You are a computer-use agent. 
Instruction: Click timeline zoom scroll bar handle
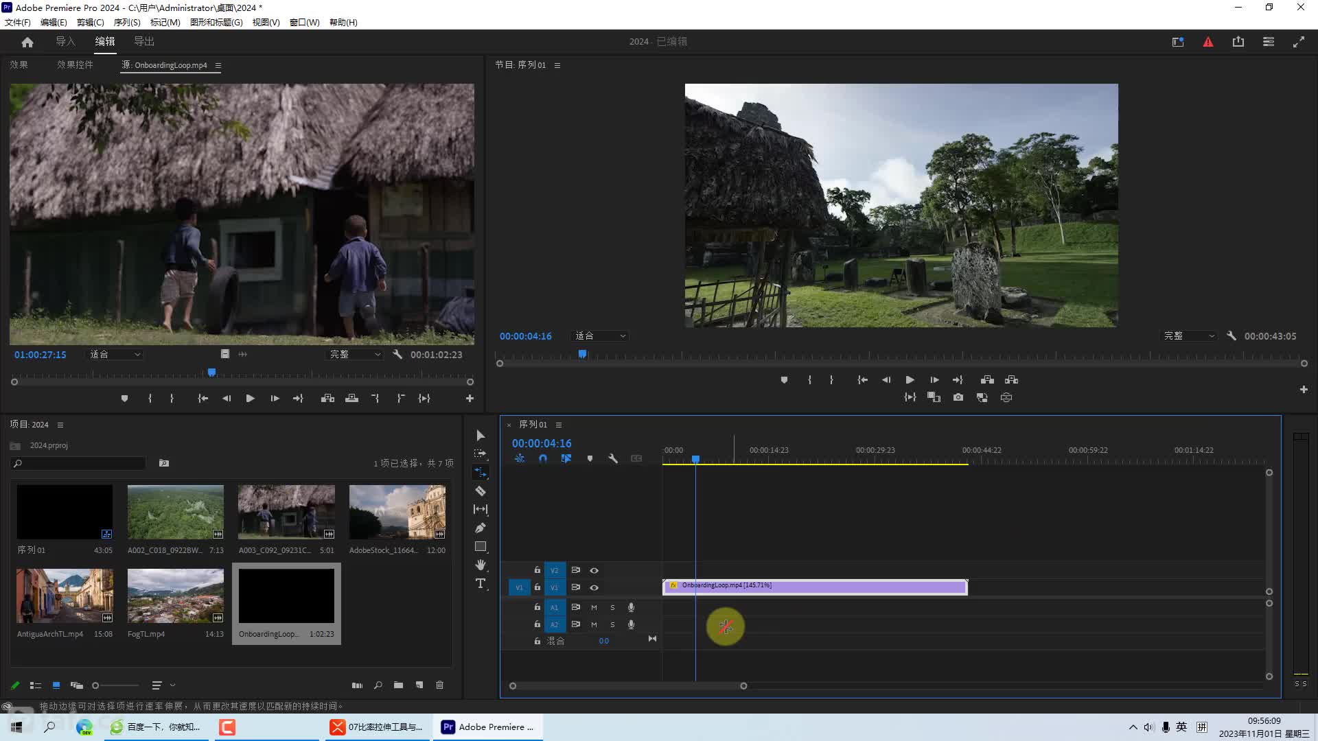click(743, 686)
